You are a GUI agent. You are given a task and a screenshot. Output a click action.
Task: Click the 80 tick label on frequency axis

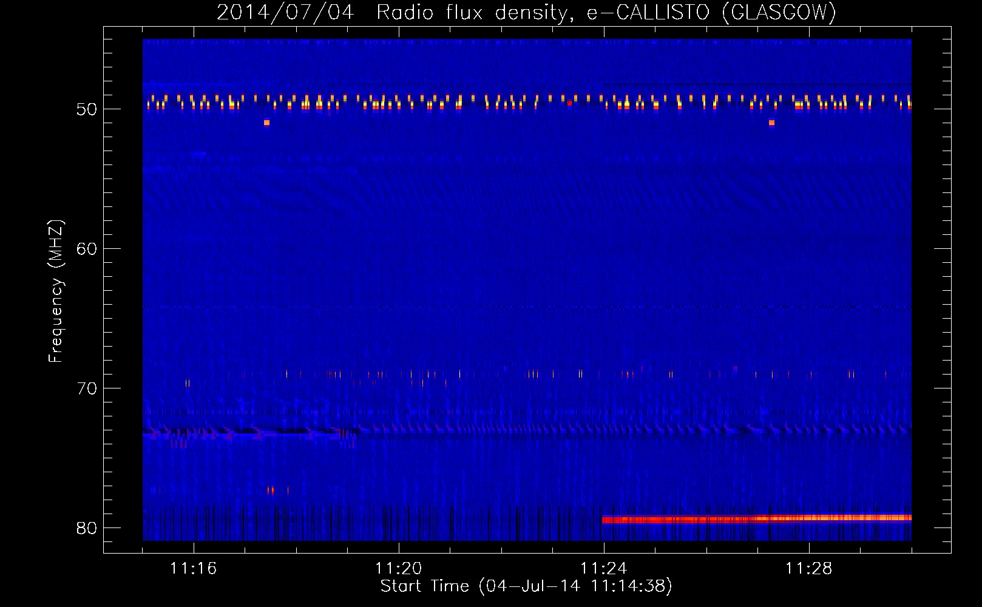(x=87, y=528)
